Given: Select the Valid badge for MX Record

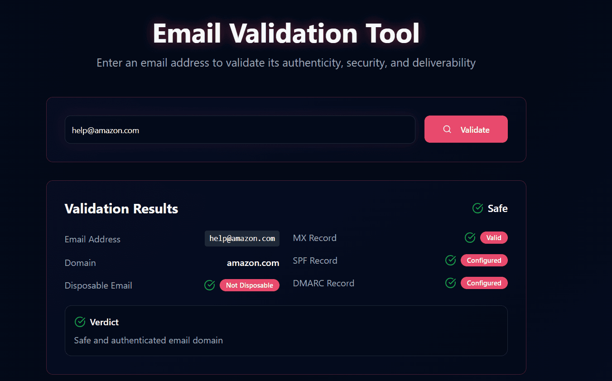Looking at the screenshot, I should (493, 238).
